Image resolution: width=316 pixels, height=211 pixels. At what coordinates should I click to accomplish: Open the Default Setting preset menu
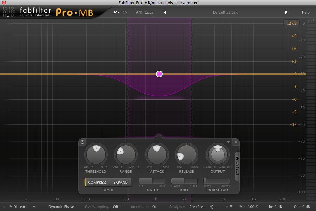pyautogui.click(x=225, y=12)
